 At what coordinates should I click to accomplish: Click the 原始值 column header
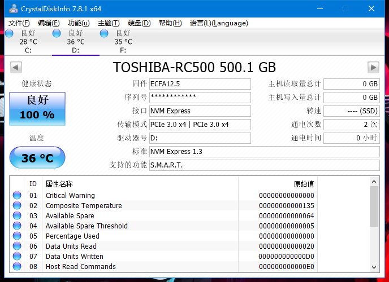[x=278, y=184]
